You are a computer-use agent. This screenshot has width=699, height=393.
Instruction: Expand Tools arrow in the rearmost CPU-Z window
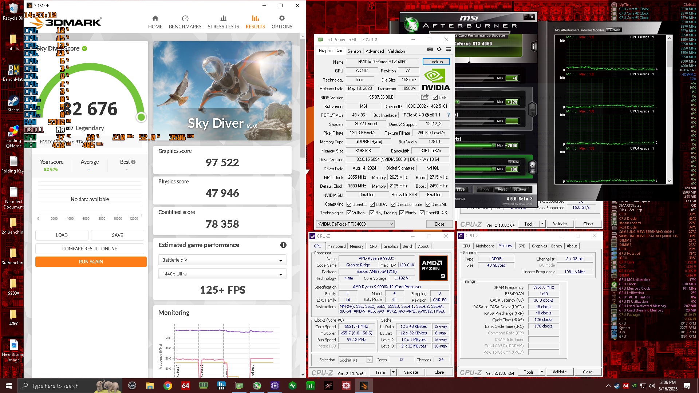(x=542, y=224)
